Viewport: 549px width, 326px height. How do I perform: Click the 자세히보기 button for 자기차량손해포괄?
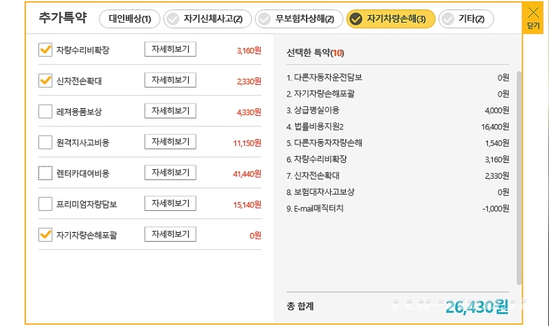pyautogui.click(x=170, y=234)
